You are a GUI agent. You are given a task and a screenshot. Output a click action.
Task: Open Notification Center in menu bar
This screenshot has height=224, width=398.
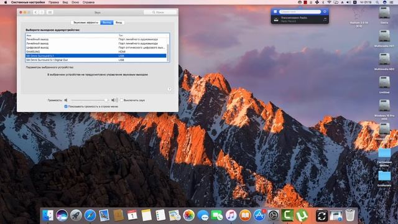[391, 2]
